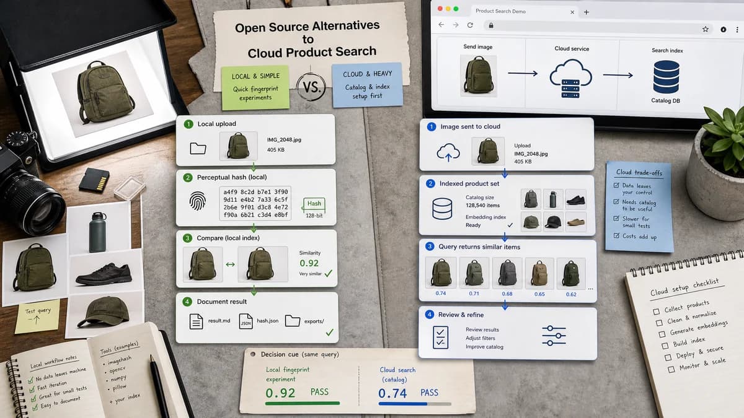The height and width of the screenshot is (418, 744).
Task: Check the Monitor & scale checkbox
Action: click(x=671, y=370)
